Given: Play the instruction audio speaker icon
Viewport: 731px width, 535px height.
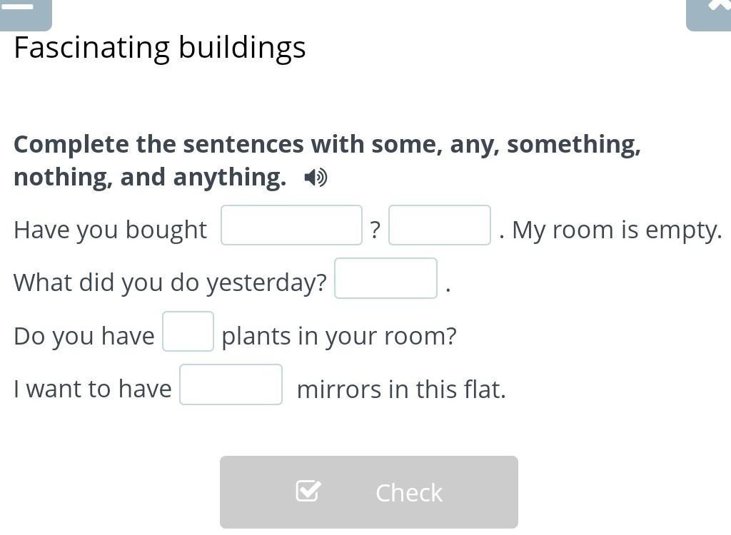Looking at the screenshot, I should click(316, 178).
